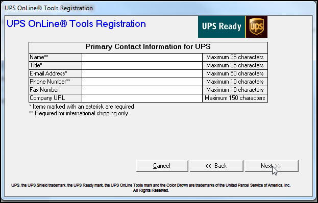
Task: Go back with the << Back button
Action: click(216, 166)
